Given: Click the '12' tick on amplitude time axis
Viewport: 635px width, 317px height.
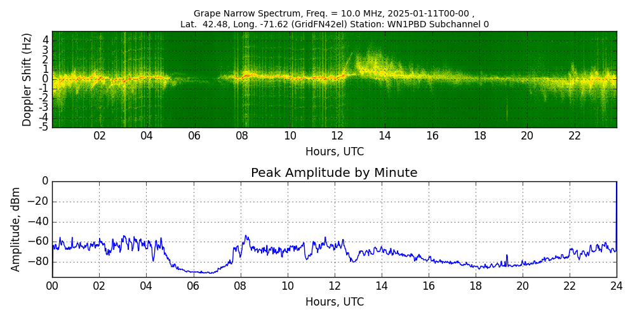Looking at the screenshot, I should 334,285.
